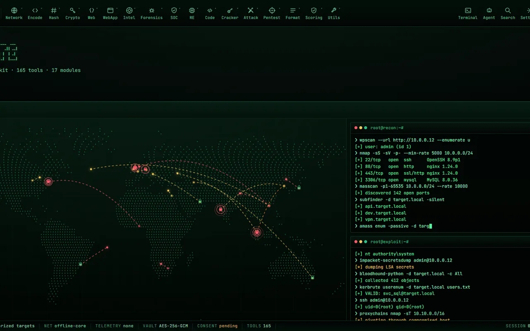Open the Scoring module

[314, 13]
